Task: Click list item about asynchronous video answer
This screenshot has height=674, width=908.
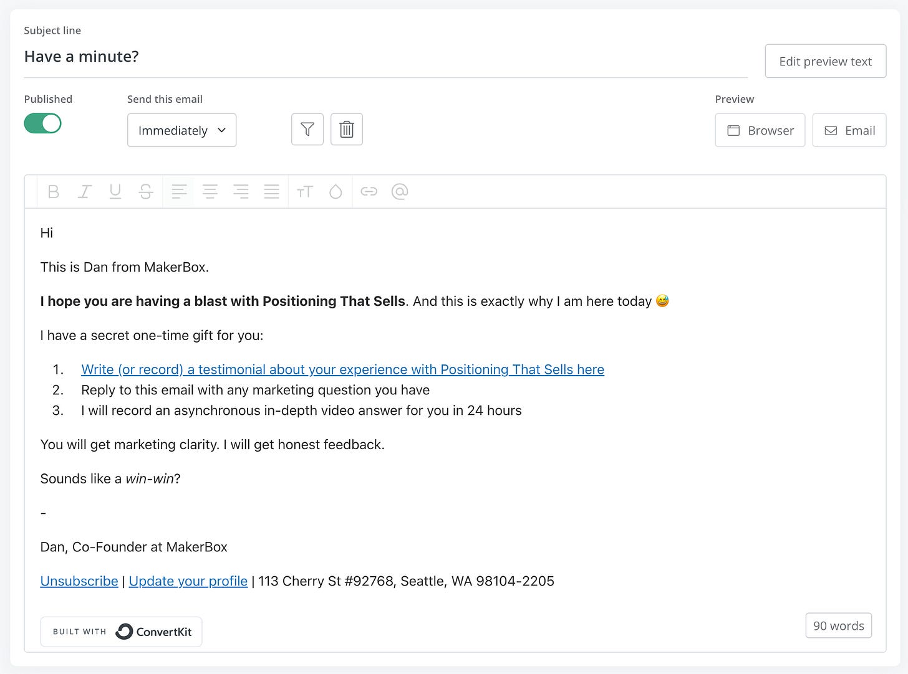Action: [301, 411]
